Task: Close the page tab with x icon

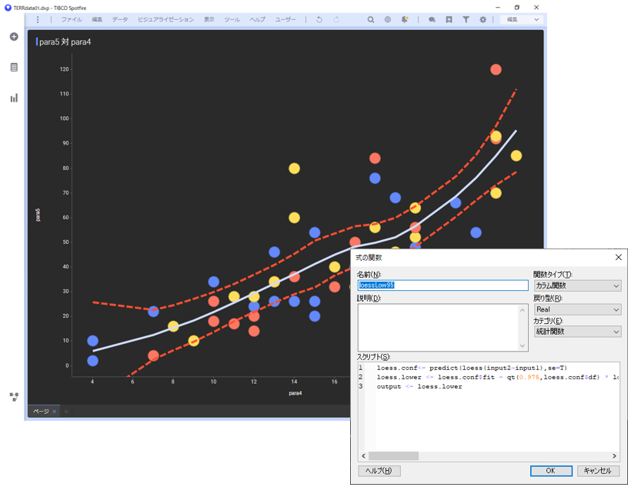Action: tap(55, 412)
